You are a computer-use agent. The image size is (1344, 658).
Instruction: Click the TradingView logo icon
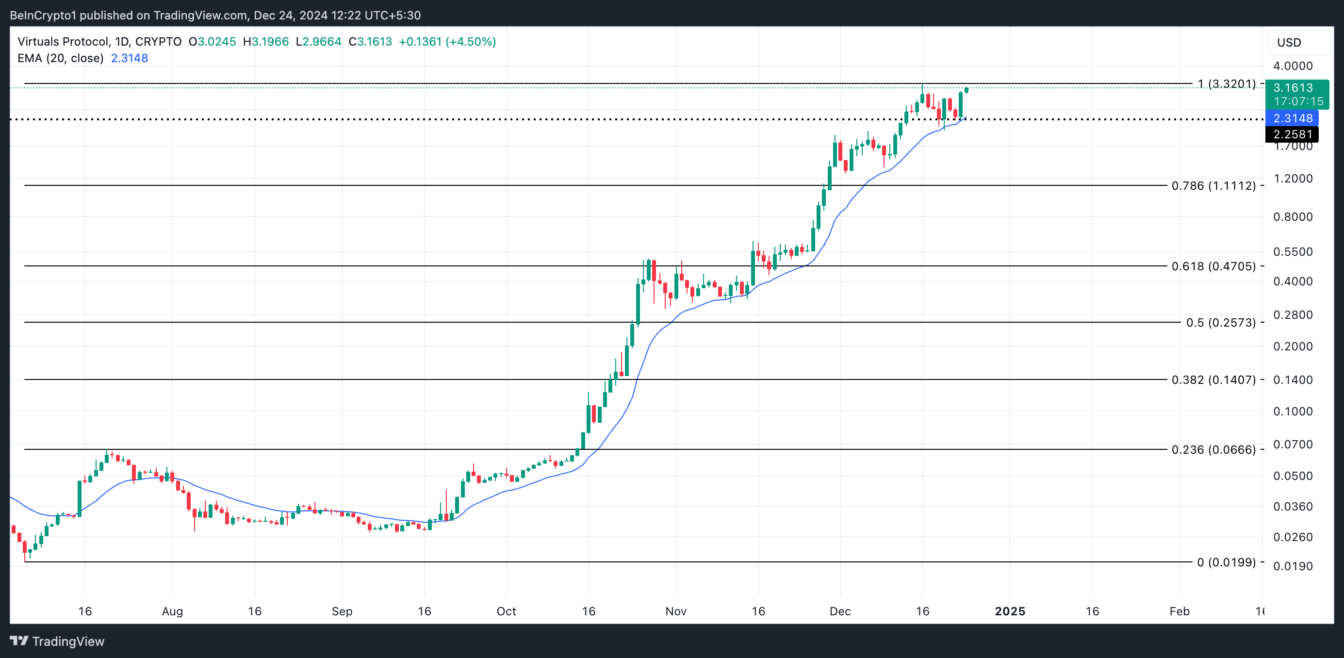click(19, 641)
